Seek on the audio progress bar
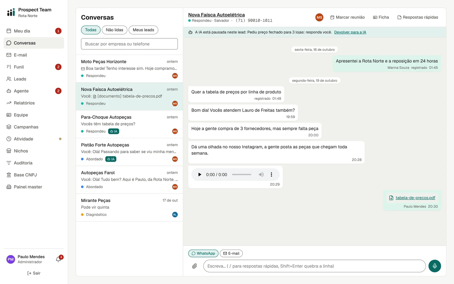The height and width of the screenshot is (284, 454). coord(241,175)
